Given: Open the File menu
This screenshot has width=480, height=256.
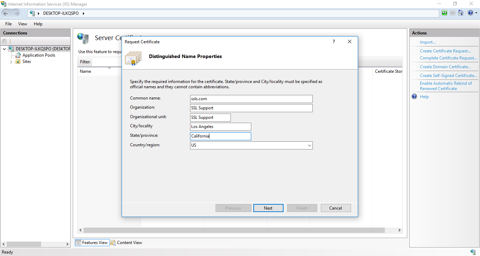Looking at the screenshot, I should coord(8,24).
